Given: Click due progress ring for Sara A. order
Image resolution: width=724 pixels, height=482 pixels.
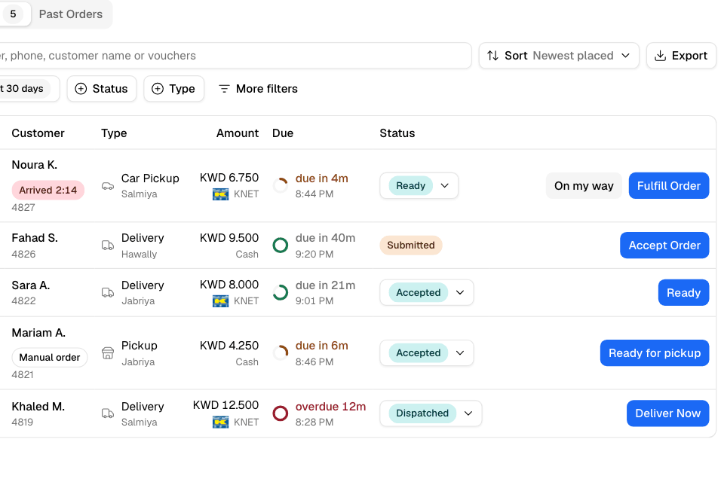Looking at the screenshot, I should 281,292.
